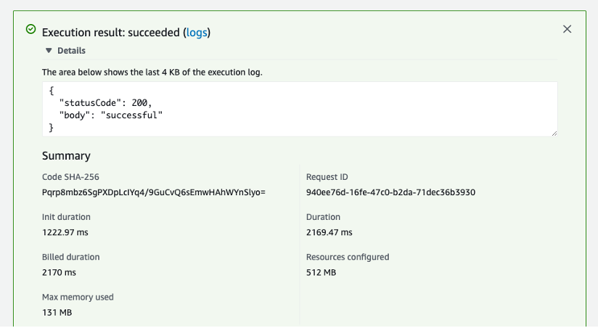
Task: Click the green success checkmark icon
Action: (x=30, y=30)
